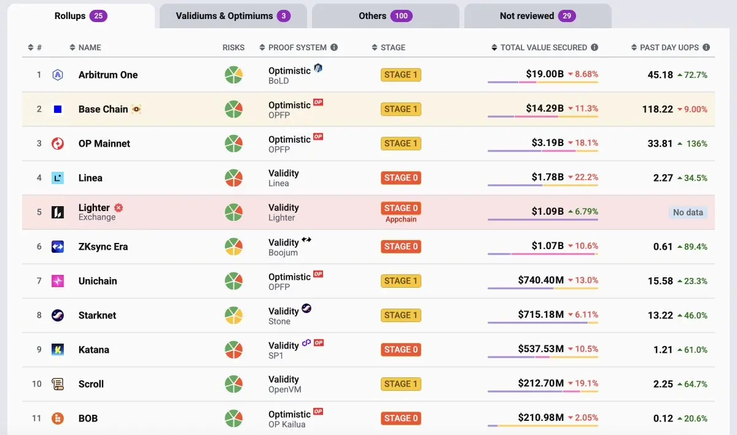
Task: Click the OP Mainnet logo icon
Action: tap(58, 144)
